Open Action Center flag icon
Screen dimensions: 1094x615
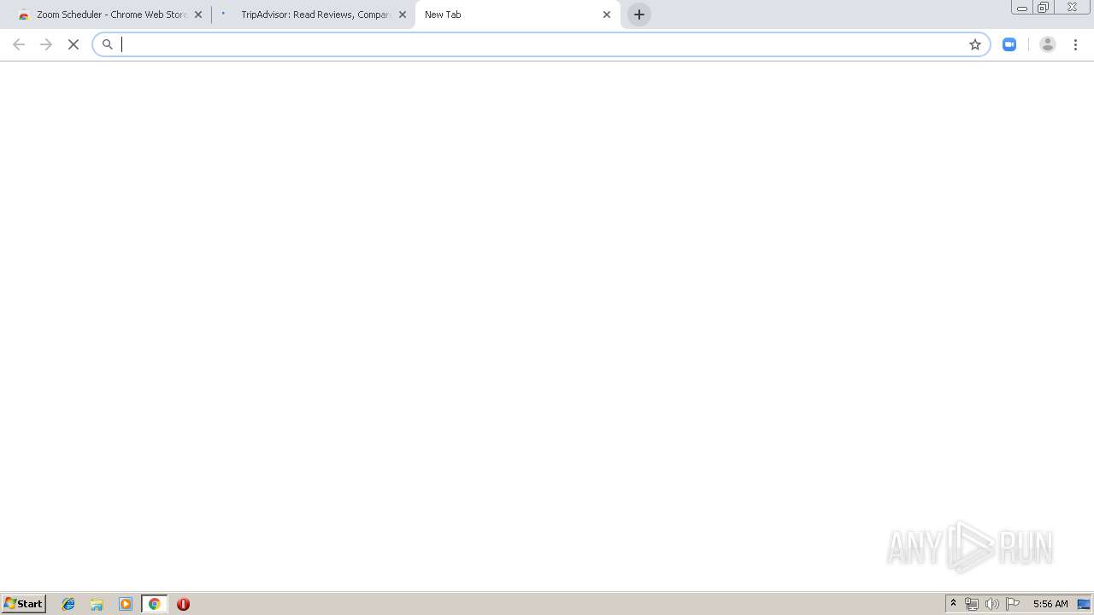coord(1013,604)
